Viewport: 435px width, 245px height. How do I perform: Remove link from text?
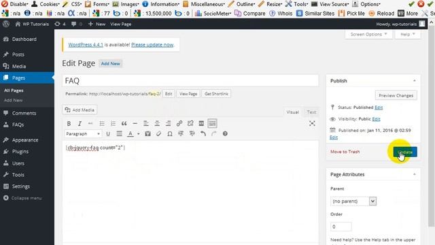pyautogui.click(x=190, y=123)
